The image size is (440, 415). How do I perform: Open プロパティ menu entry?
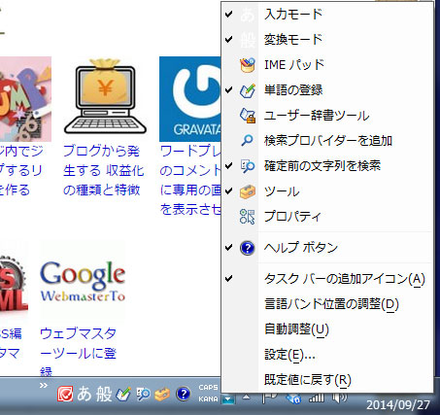coord(327,217)
